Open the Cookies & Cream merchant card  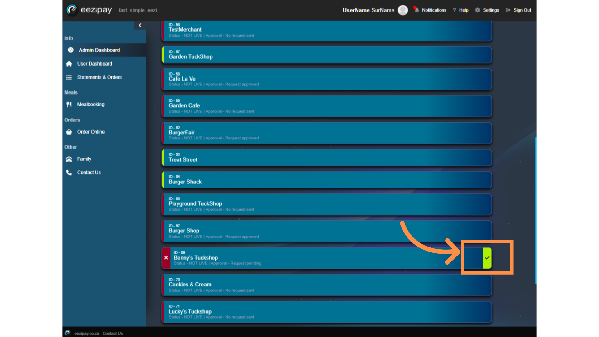click(x=327, y=285)
